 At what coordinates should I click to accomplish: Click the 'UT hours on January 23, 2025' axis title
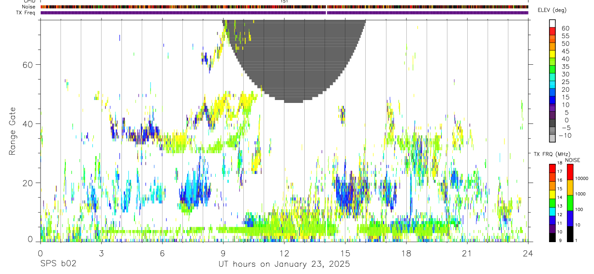tap(284, 264)
